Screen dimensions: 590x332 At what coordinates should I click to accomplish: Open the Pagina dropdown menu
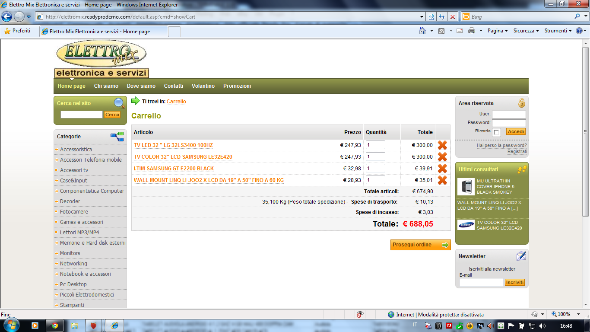[x=498, y=31]
